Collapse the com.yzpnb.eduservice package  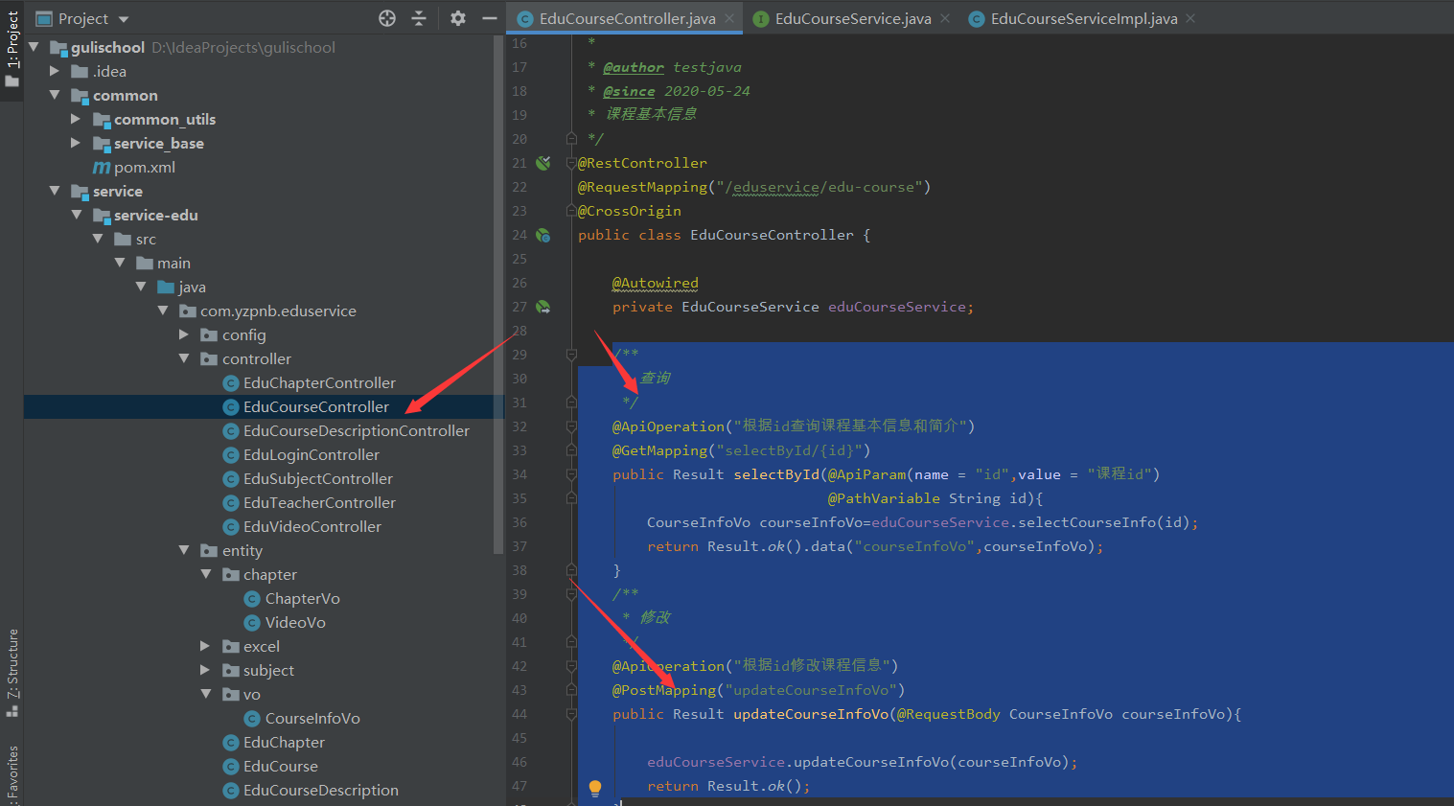click(x=162, y=311)
